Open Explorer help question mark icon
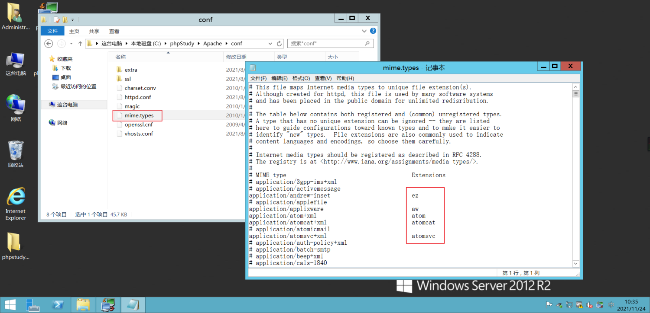 (x=373, y=31)
